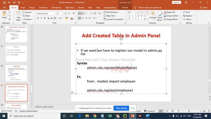Screen dimensions: 211x119
Task: Click the Tell me what you want to do box
Action: 148,8
